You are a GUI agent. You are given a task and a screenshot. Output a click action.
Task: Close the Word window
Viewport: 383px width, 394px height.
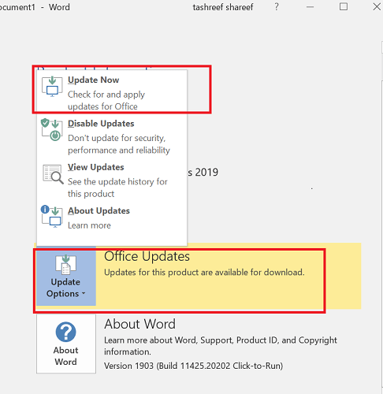[377, 6]
